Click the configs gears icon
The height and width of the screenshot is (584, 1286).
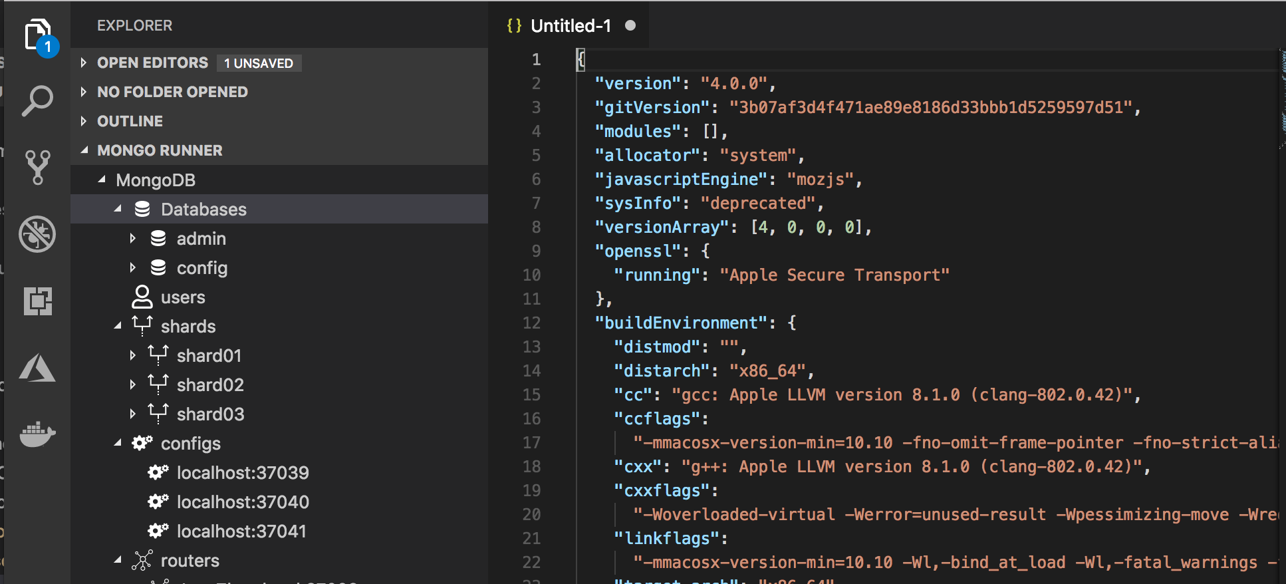[x=142, y=443]
